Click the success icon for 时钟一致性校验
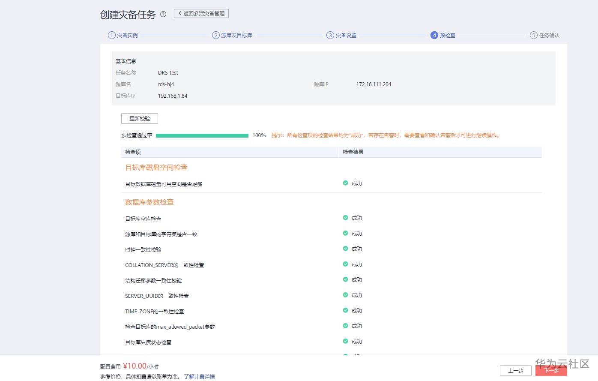Image resolution: width=598 pixels, height=381 pixels. point(345,249)
